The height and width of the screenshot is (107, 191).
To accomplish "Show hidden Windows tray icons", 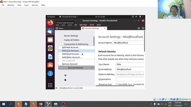I will pyautogui.click(x=151, y=104).
